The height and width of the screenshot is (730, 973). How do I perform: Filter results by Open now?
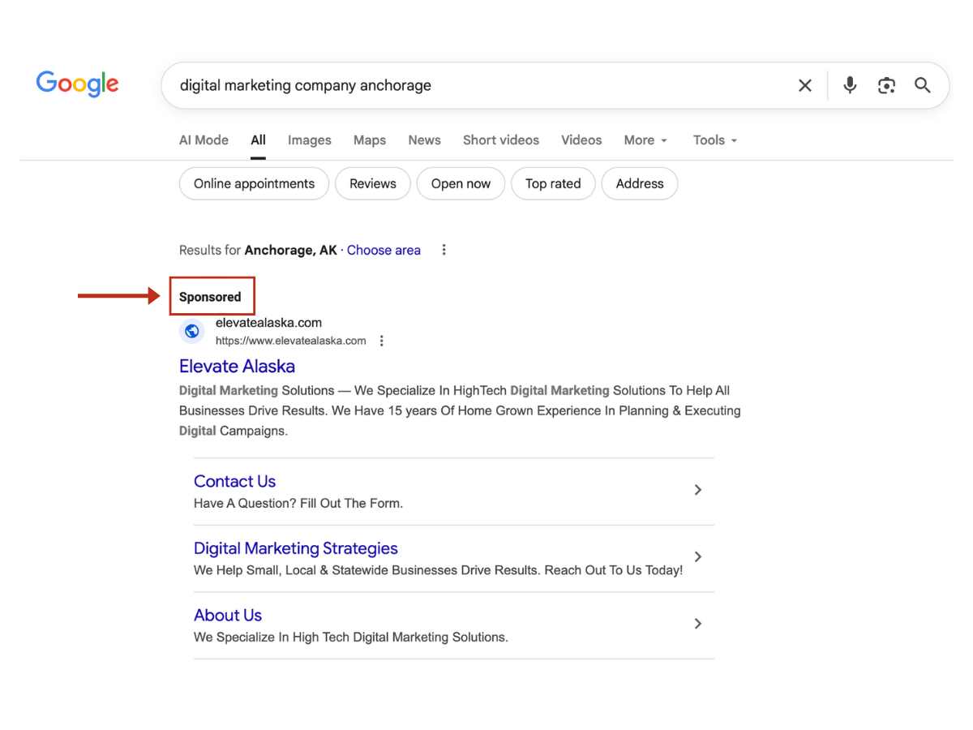pyautogui.click(x=461, y=183)
